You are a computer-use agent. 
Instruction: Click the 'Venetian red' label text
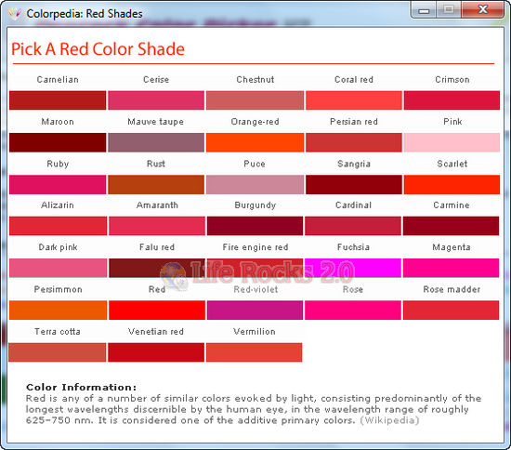coord(156,332)
